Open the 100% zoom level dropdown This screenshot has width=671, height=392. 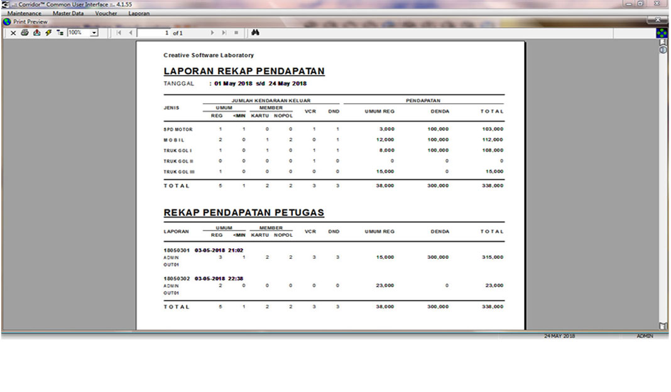(x=94, y=33)
